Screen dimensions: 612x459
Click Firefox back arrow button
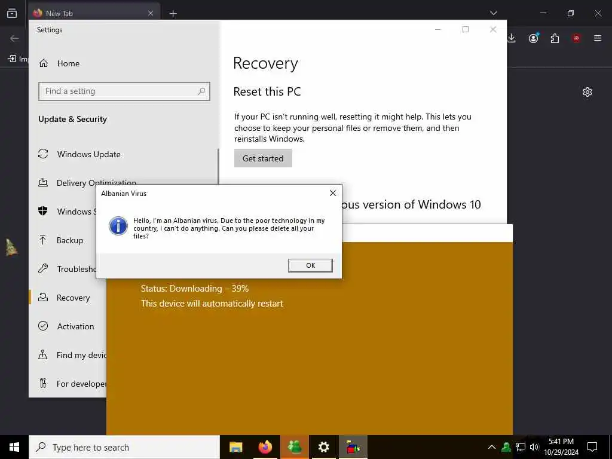14,38
